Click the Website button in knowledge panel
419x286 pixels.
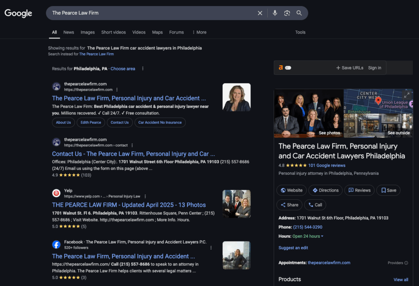tap(291, 190)
